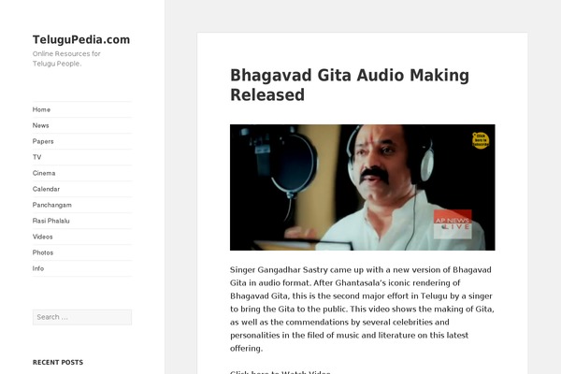Click the Gangadhar Sastry video thumbnail

[x=363, y=187]
